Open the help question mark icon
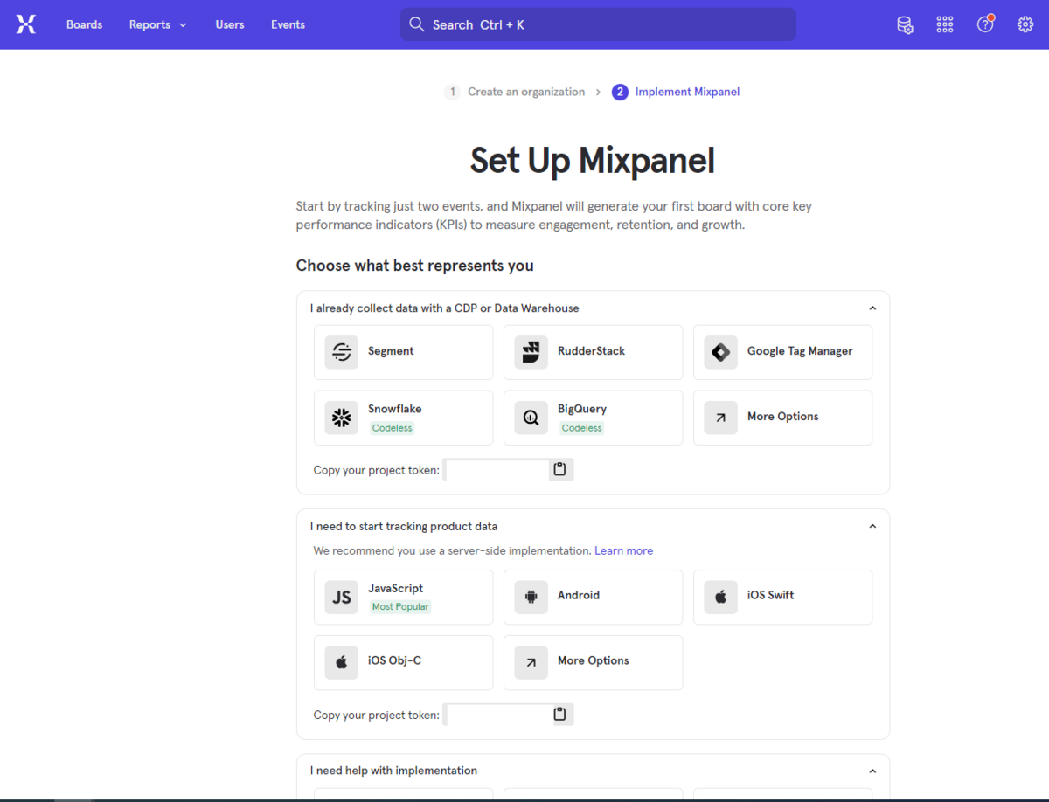This screenshot has height=802, width=1049. coord(985,24)
